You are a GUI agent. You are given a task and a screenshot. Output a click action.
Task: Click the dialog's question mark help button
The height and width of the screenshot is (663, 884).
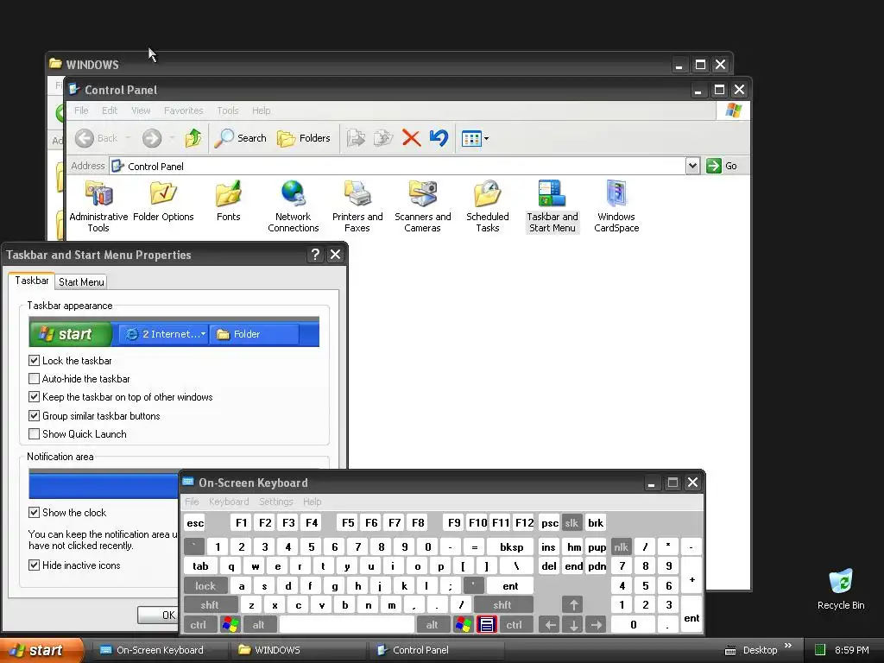pos(315,255)
